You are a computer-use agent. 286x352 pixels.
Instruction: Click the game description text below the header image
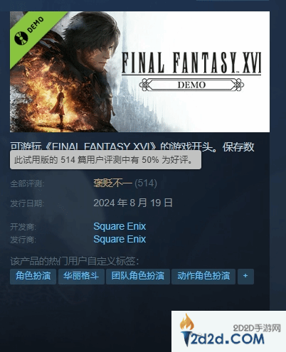point(132,147)
